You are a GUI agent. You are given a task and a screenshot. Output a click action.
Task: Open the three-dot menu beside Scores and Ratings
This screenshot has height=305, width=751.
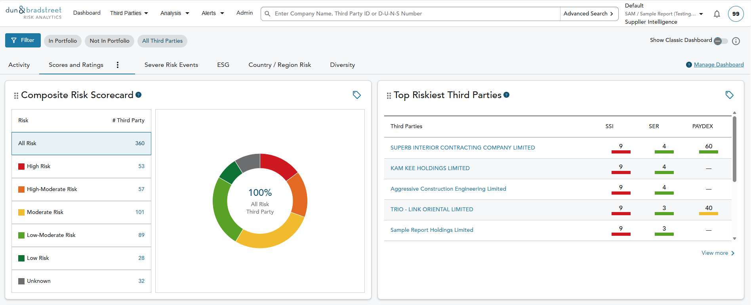coord(118,65)
